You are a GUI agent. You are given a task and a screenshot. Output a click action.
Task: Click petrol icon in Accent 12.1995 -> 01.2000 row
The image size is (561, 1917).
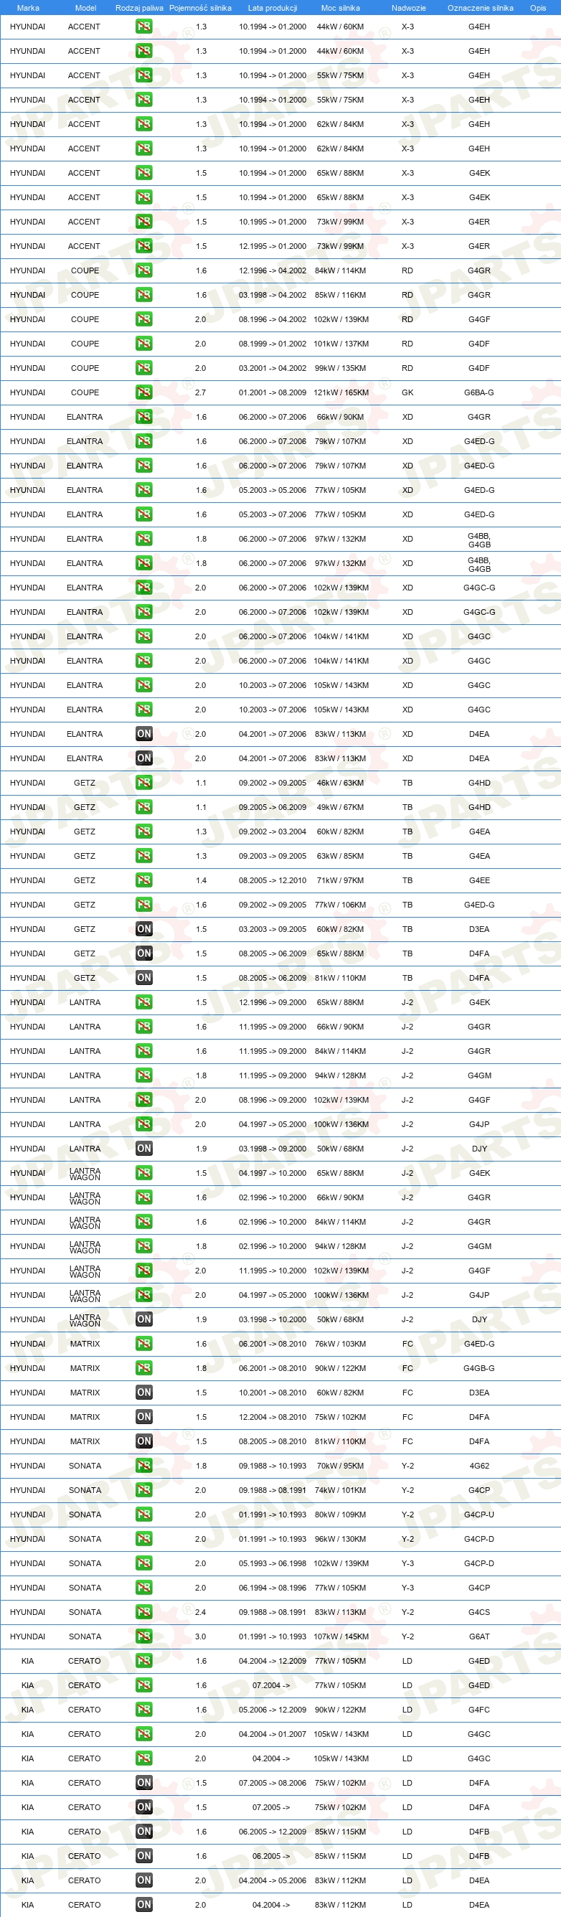[x=143, y=245]
